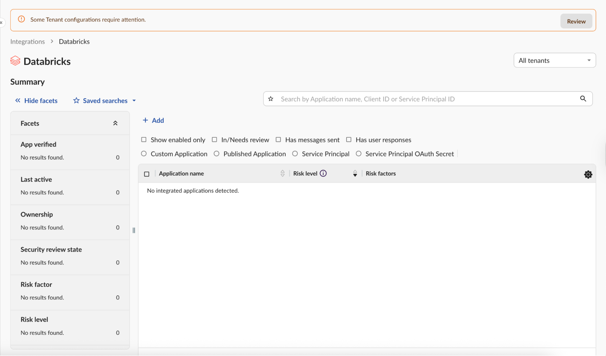Sort by Application name column arrows
Screen dimensions: 606x356
point(282,173)
